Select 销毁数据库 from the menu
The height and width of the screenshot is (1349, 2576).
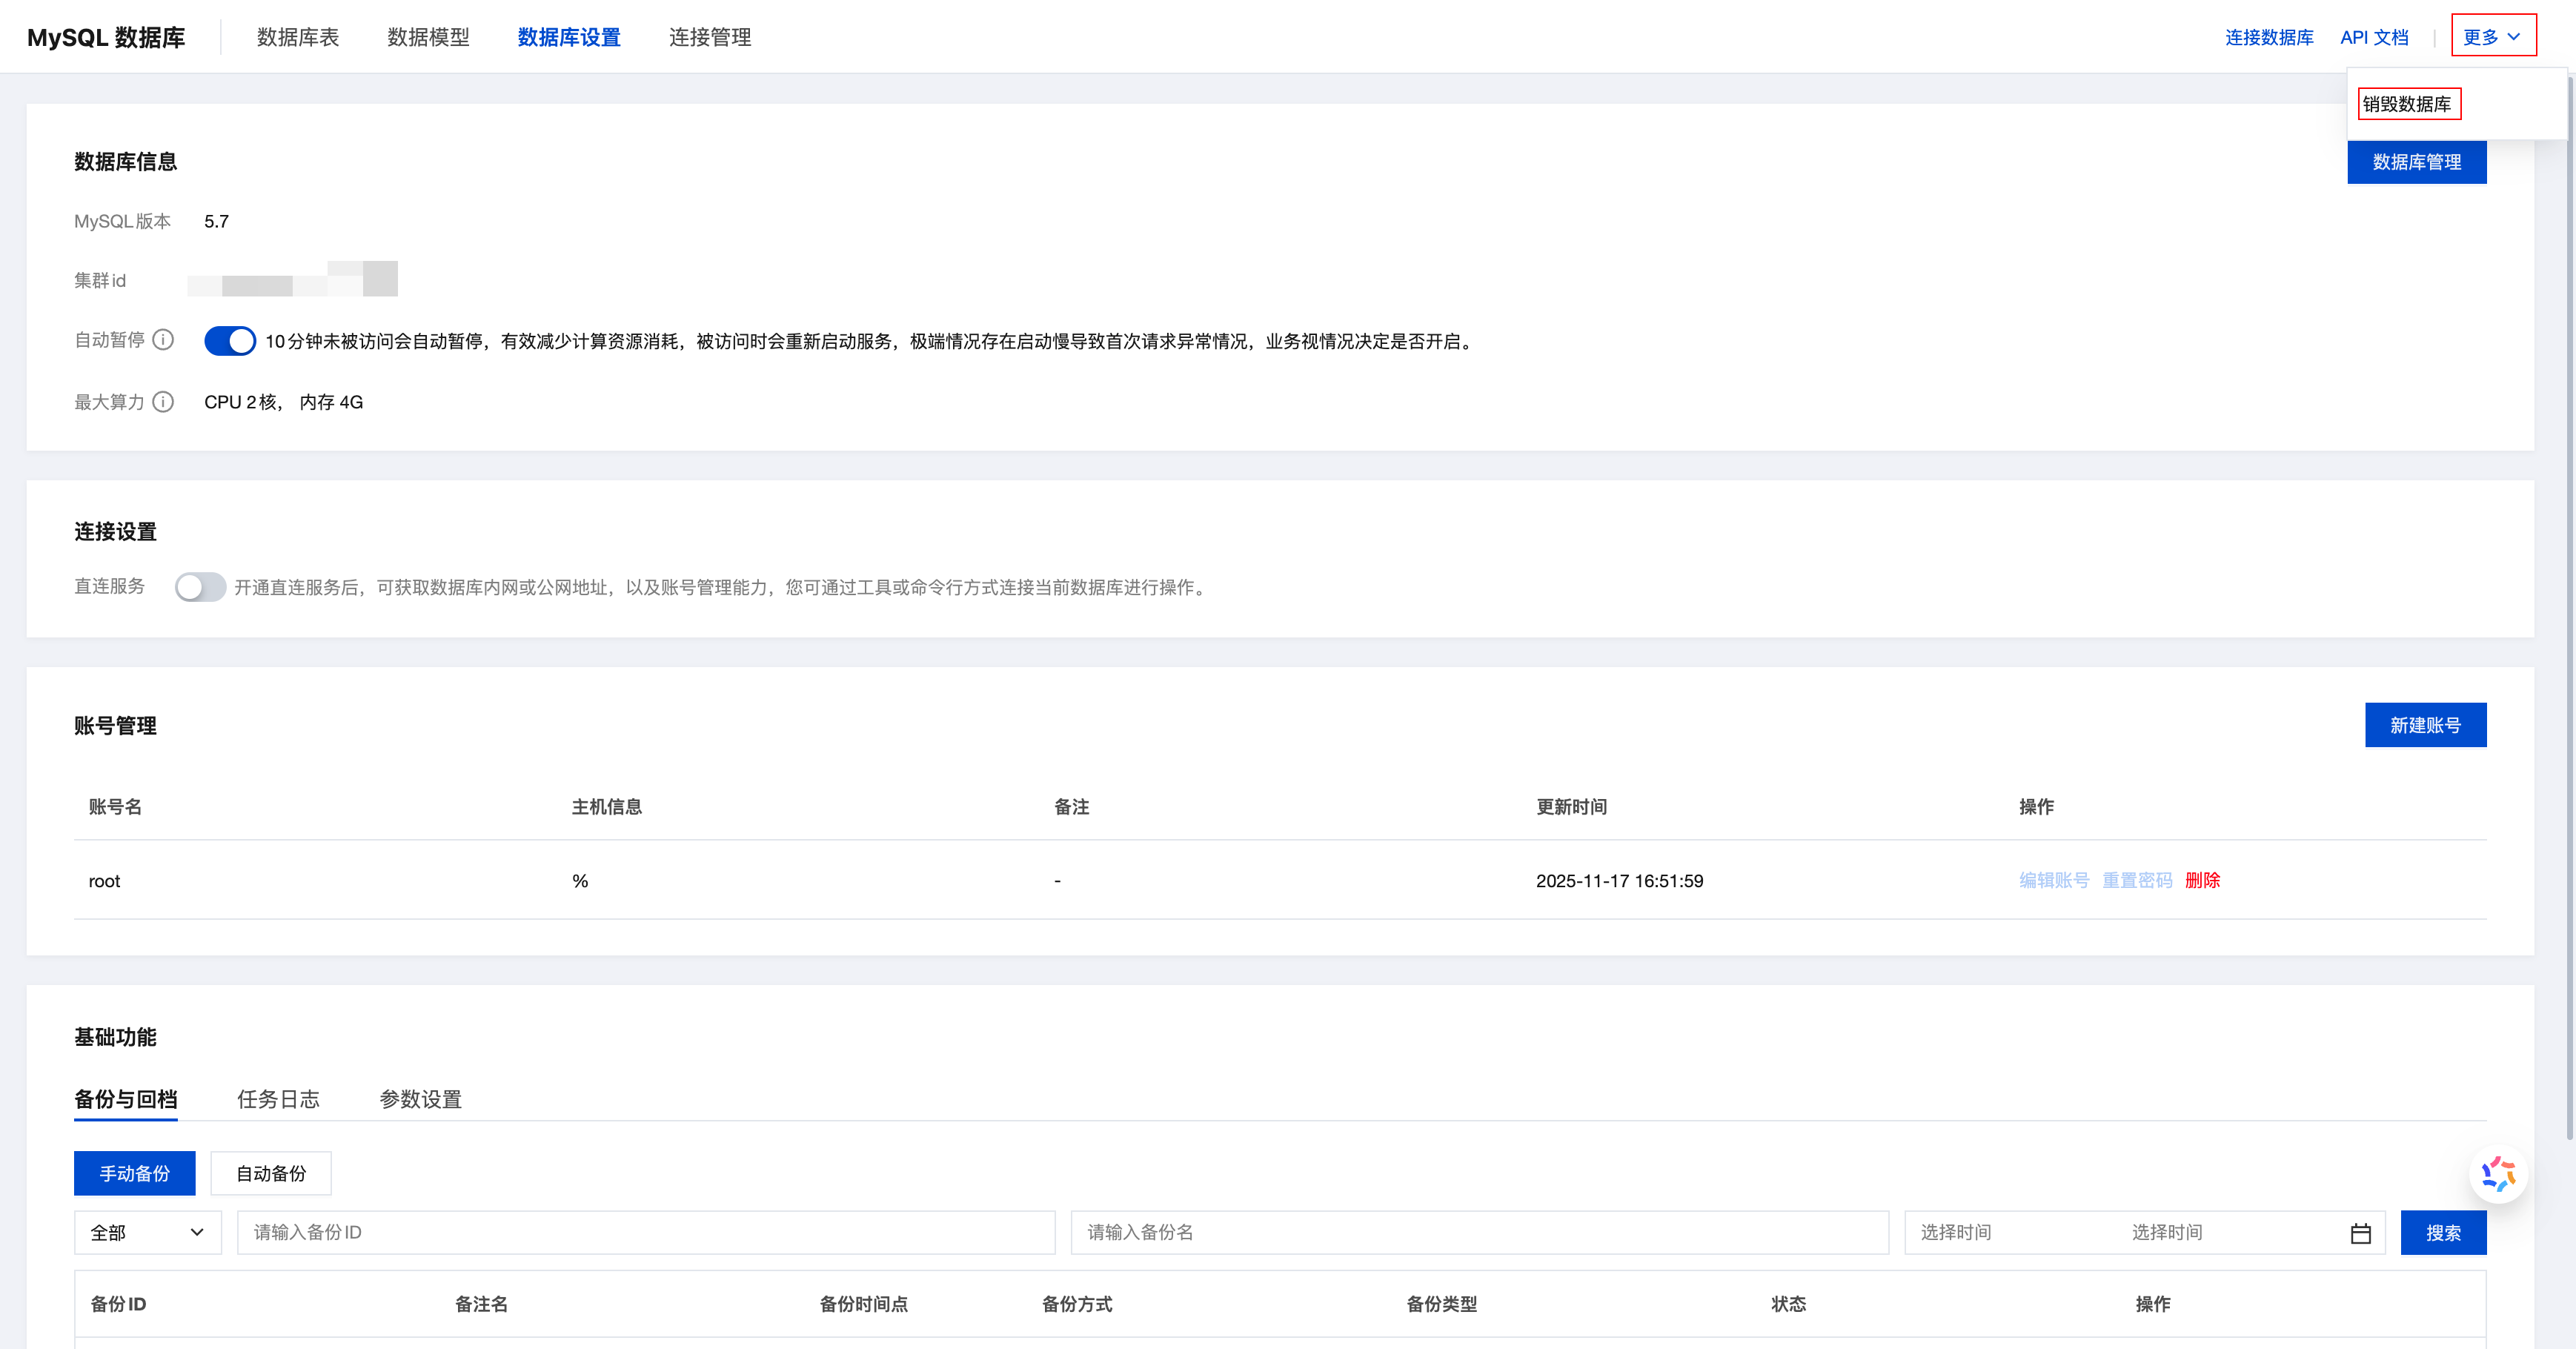click(x=2407, y=104)
